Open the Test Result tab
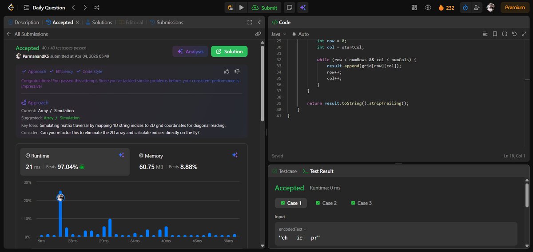The height and width of the screenshot is (252, 533). (318, 171)
